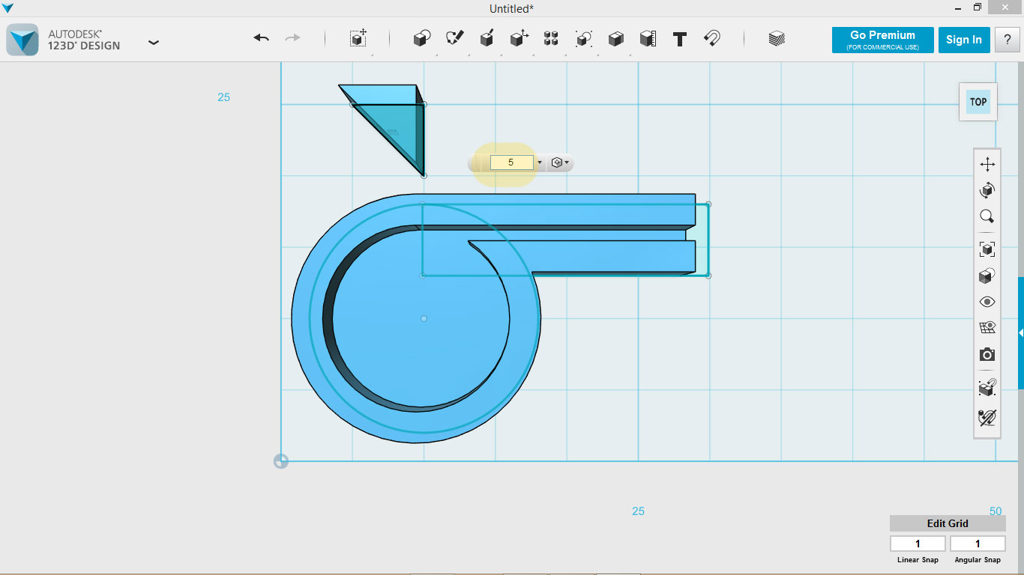Toggle grid visibility in the sidebar
The width and height of the screenshot is (1024, 575).
click(987, 327)
